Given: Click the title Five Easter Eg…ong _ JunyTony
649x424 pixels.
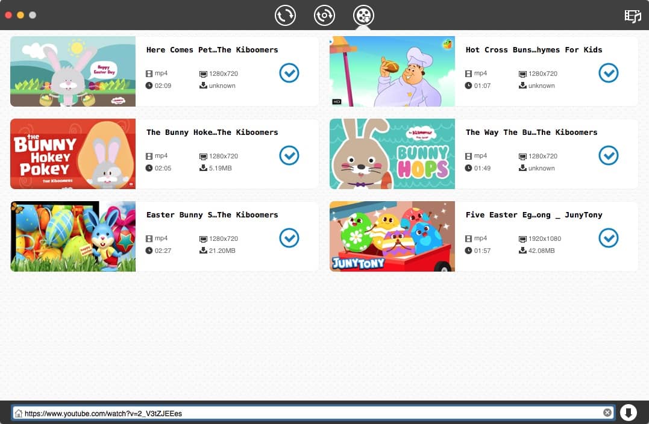Looking at the screenshot, I should (533, 214).
